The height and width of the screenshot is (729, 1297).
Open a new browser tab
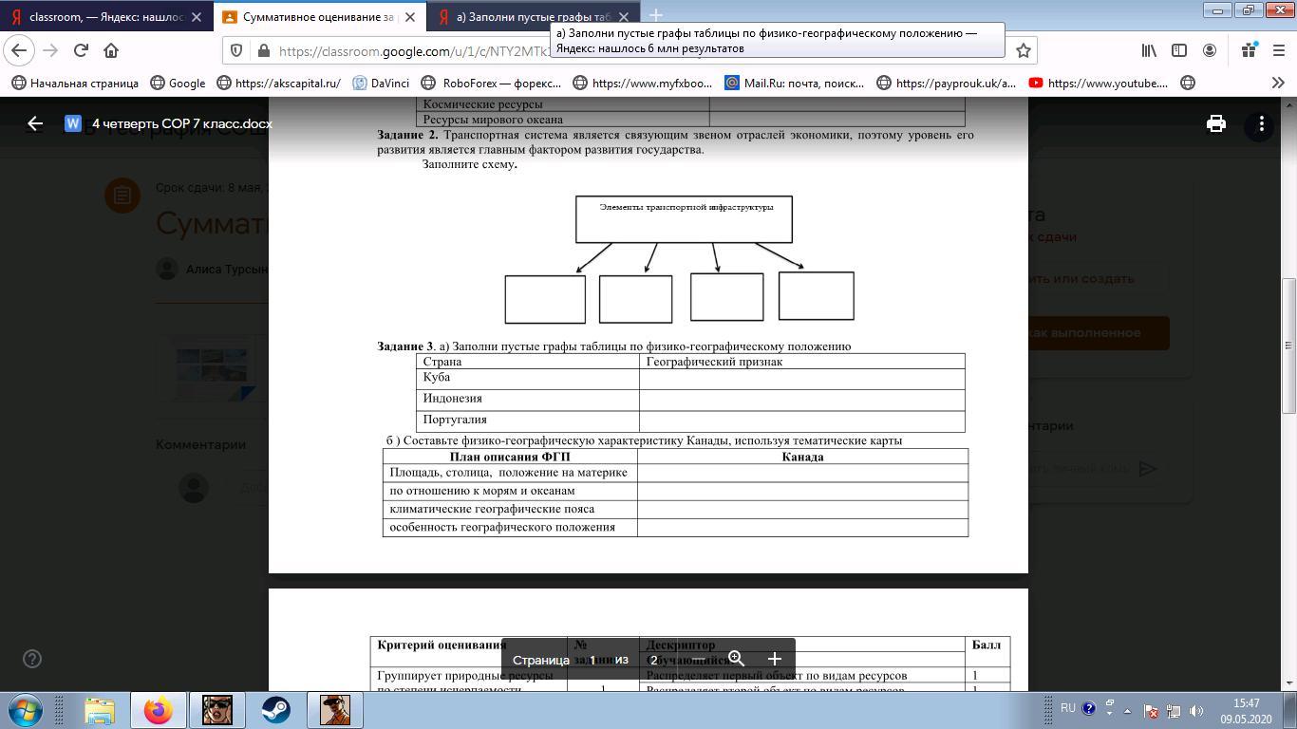[655, 16]
